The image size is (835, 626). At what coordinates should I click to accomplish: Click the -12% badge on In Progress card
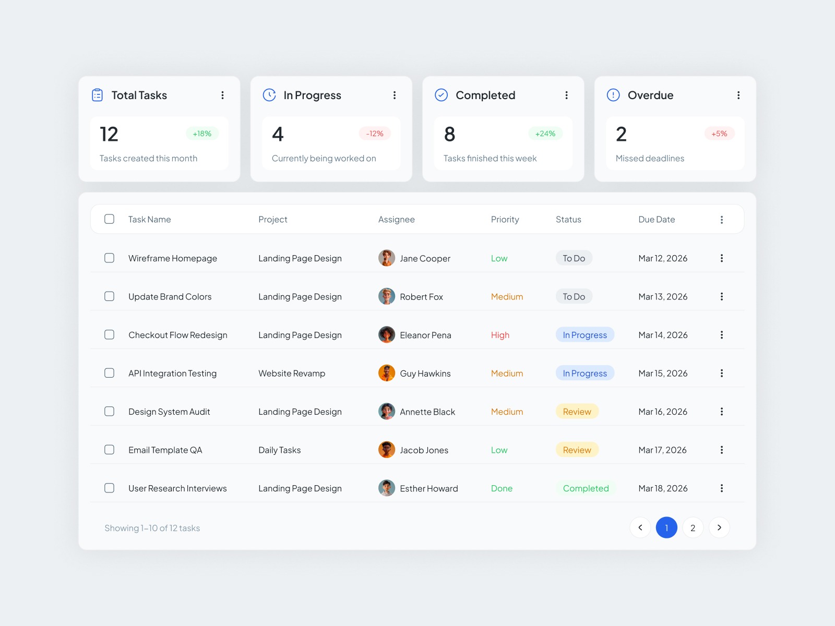click(375, 134)
